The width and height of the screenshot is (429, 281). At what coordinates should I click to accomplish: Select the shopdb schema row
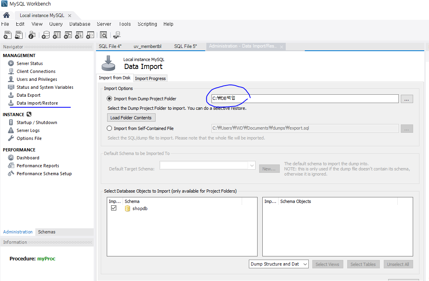point(182,208)
